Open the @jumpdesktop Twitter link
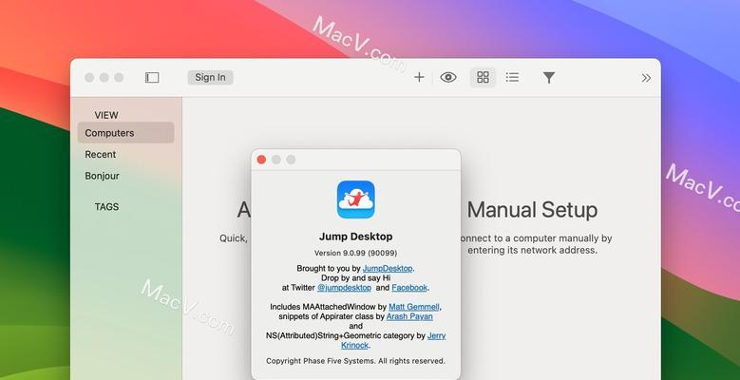 tap(344, 288)
